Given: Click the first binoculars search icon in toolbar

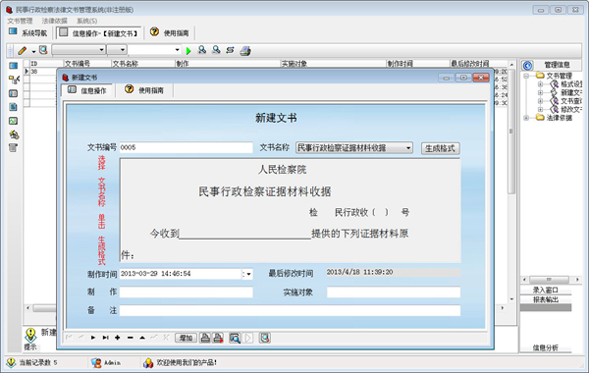Looking at the screenshot, I should (x=202, y=50).
